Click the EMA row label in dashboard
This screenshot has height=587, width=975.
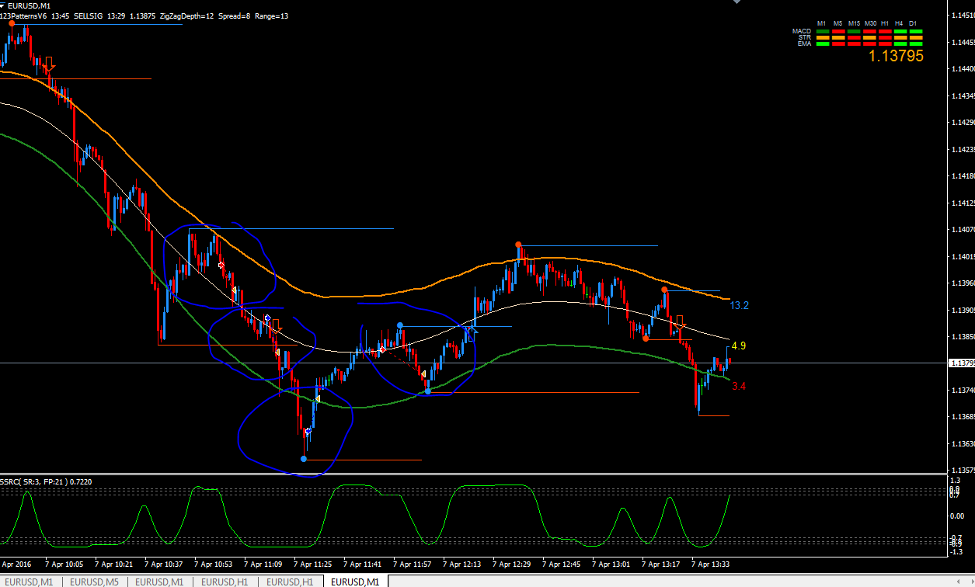coord(804,43)
